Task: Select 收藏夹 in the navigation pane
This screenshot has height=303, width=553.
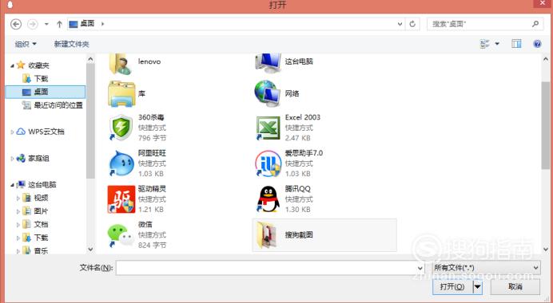Action: [38, 65]
